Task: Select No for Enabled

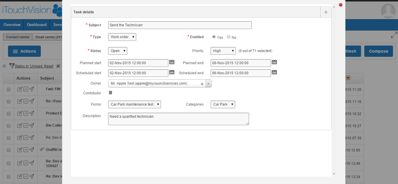Action: [x=229, y=37]
